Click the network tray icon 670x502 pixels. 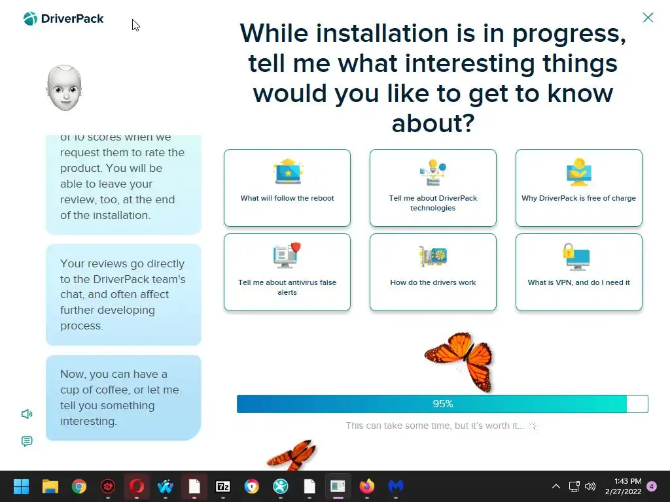coord(574,486)
